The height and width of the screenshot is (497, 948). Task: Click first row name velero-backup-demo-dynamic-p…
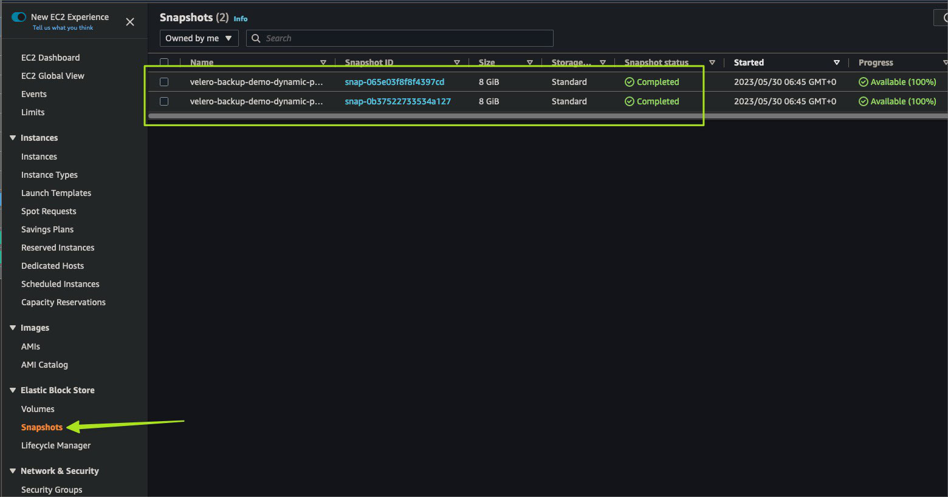256,82
